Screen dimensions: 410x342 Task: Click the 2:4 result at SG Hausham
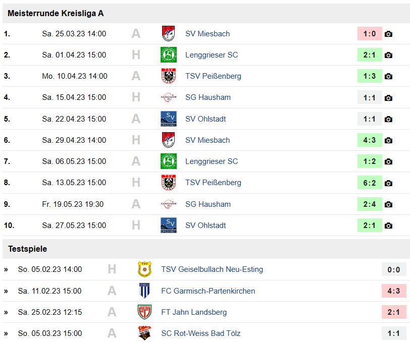(370, 204)
